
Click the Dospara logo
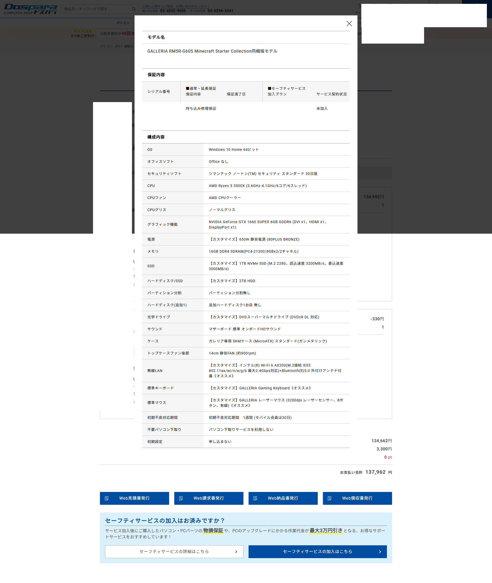tap(30, 9)
